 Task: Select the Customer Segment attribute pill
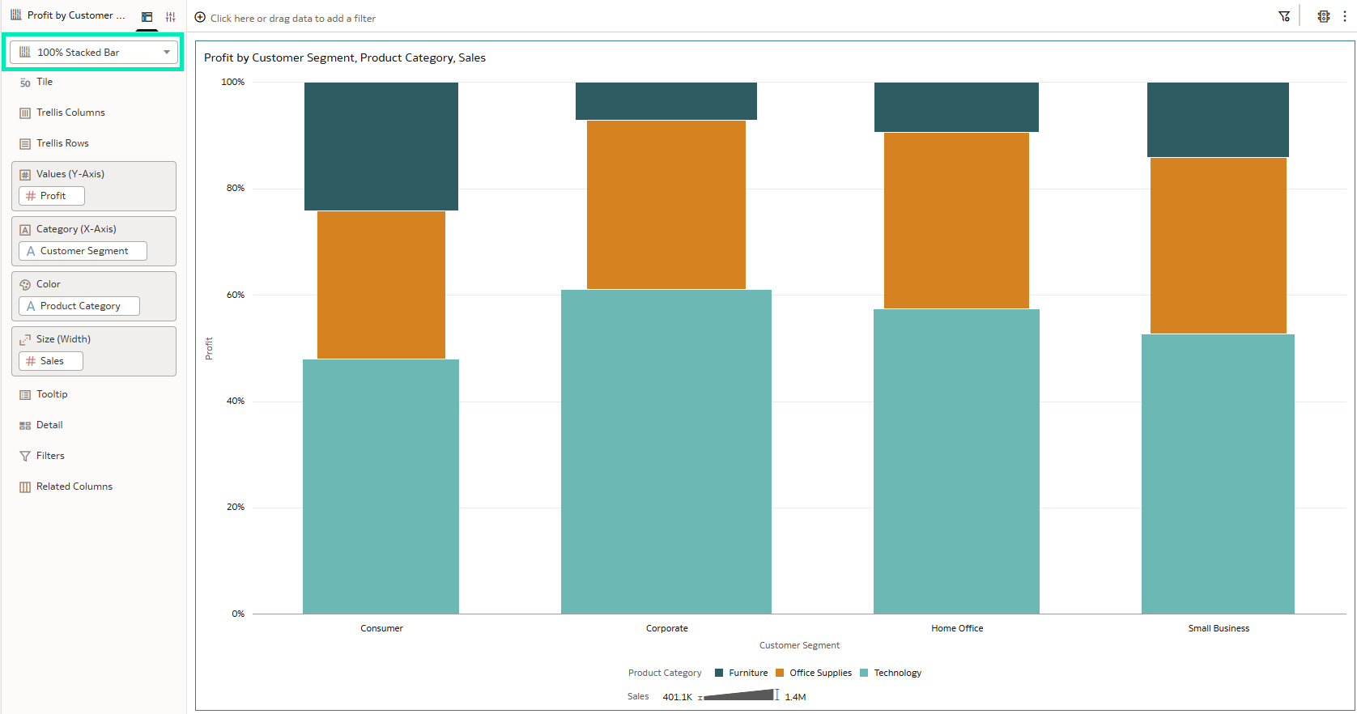(x=83, y=251)
